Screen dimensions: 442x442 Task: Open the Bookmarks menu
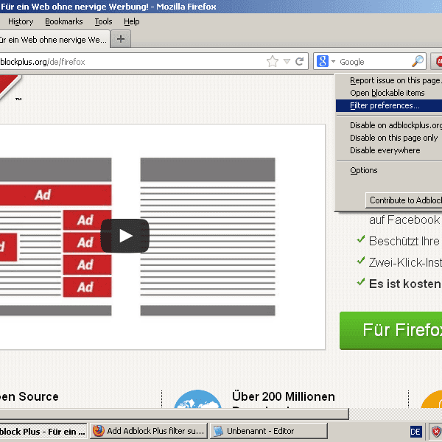point(64,21)
